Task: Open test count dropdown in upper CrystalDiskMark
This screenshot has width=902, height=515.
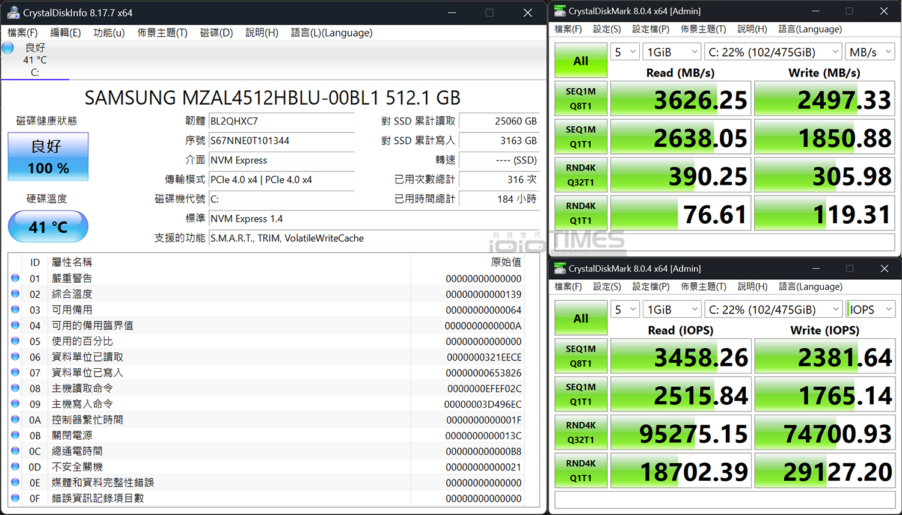Action: tap(625, 52)
